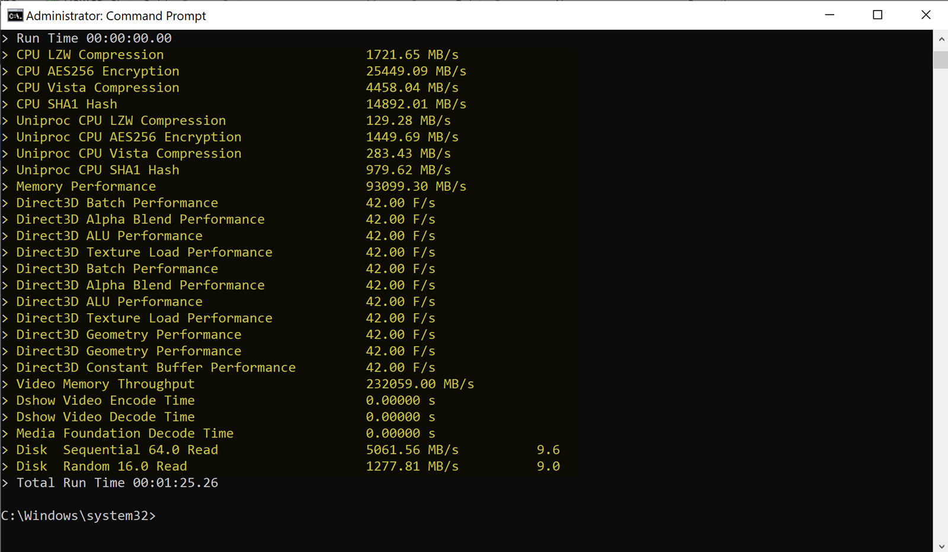Click the value '5061.56 MB/s'
The height and width of the screenshot is (552, 948).
click(x=412, y=450)
